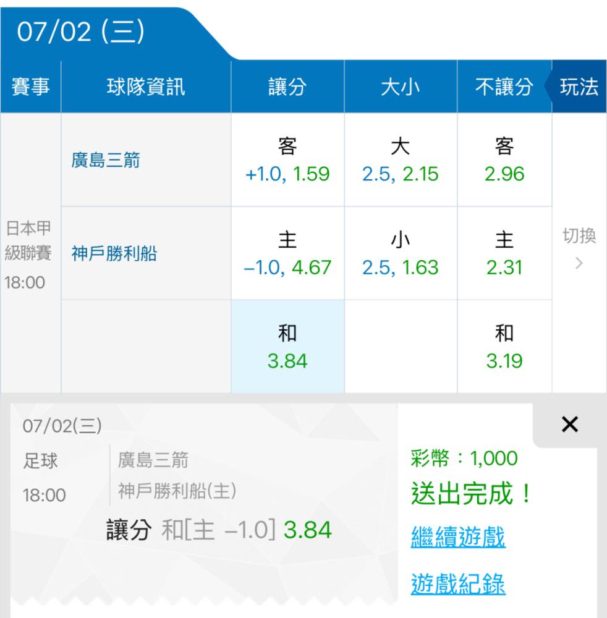The image size is (607, 618).
Task: Click 廣島三箭 in the bet slip
Action: point(153,460)
